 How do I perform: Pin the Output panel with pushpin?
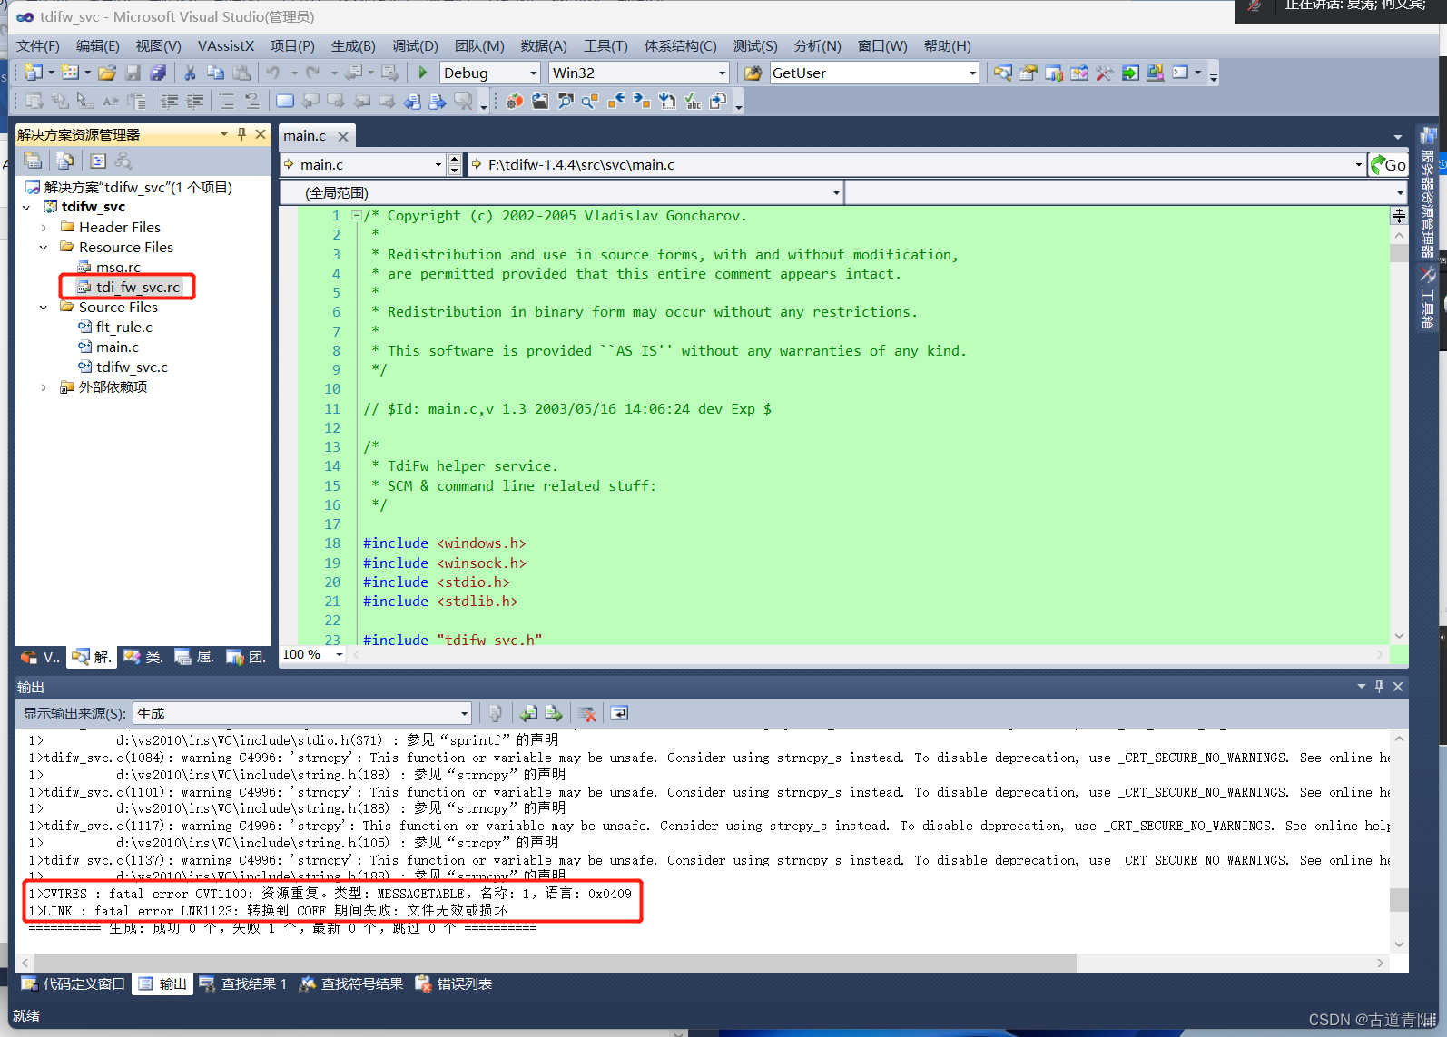tap(1379, 687)
